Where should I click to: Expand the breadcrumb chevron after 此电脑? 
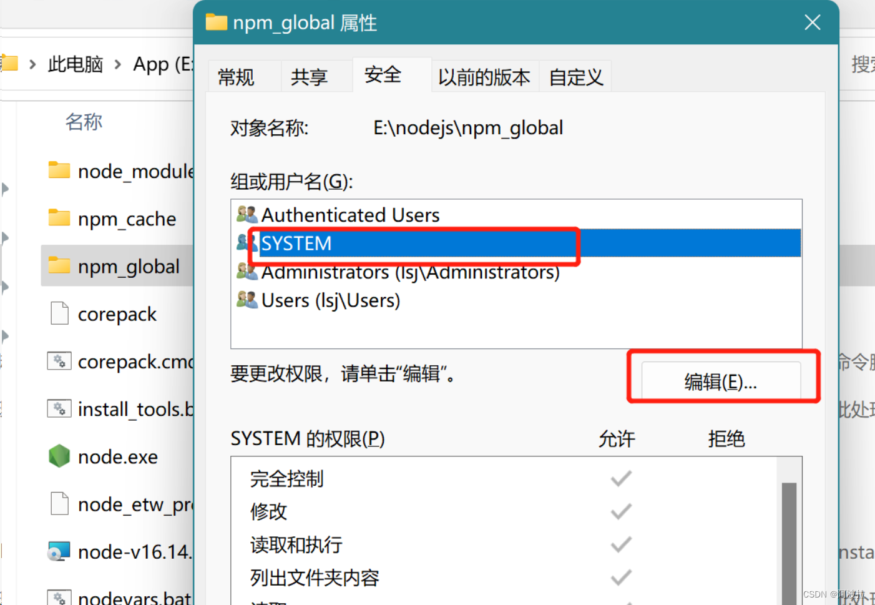click(x=117, y=64)
